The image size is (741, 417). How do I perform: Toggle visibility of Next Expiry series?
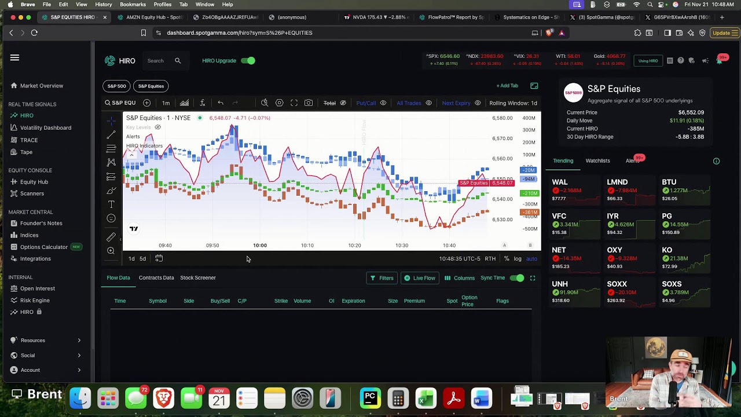(478, 103)
